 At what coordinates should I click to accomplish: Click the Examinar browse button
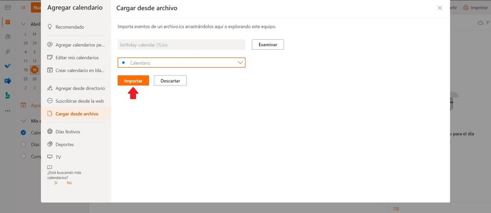268,45
